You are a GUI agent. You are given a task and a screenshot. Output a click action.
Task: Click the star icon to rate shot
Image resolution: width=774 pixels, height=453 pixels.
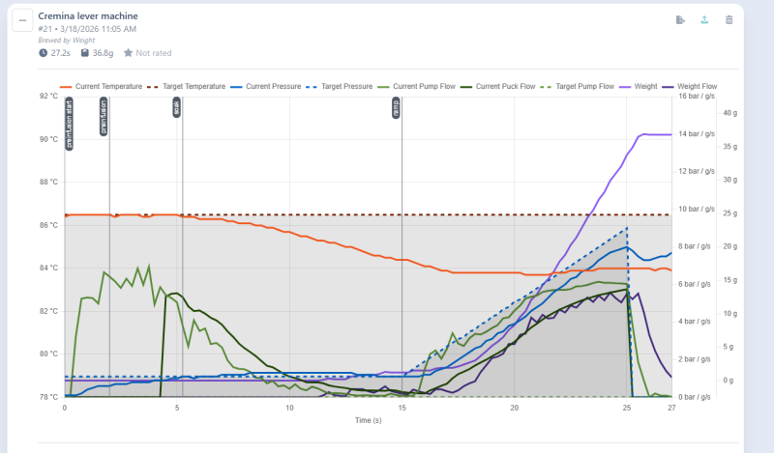coord(128,53)
